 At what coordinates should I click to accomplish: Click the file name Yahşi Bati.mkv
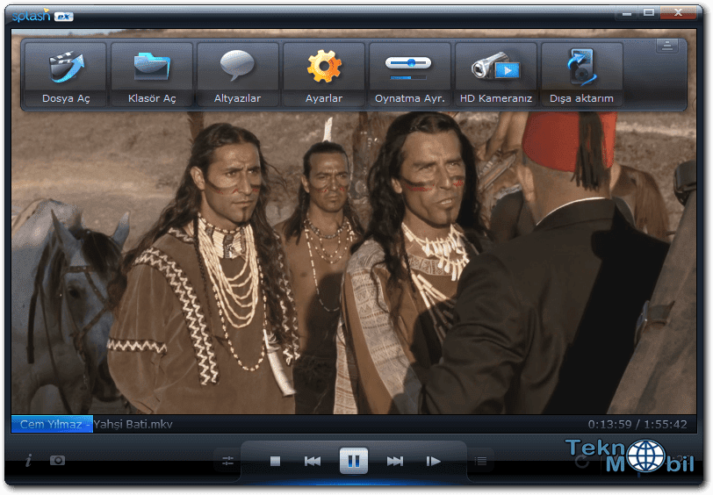133,425
